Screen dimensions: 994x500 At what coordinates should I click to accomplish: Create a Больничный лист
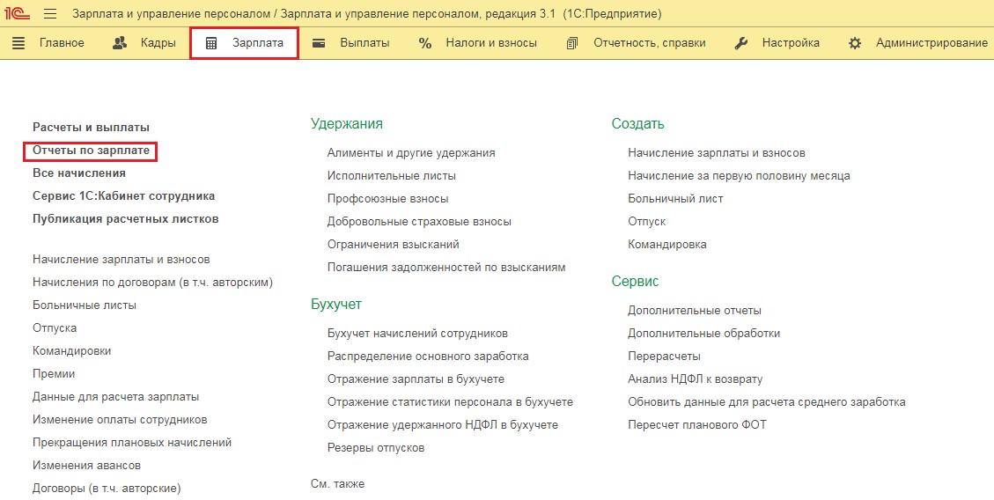(675, 198)
